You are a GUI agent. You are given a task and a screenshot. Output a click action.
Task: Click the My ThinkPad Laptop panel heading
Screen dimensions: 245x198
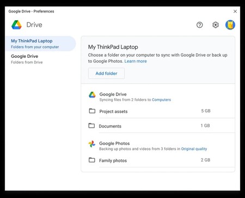click(113, 47)
